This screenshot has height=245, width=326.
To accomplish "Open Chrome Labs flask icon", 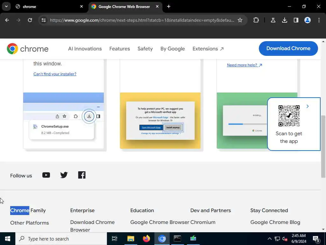I will (x=273, y=20).
